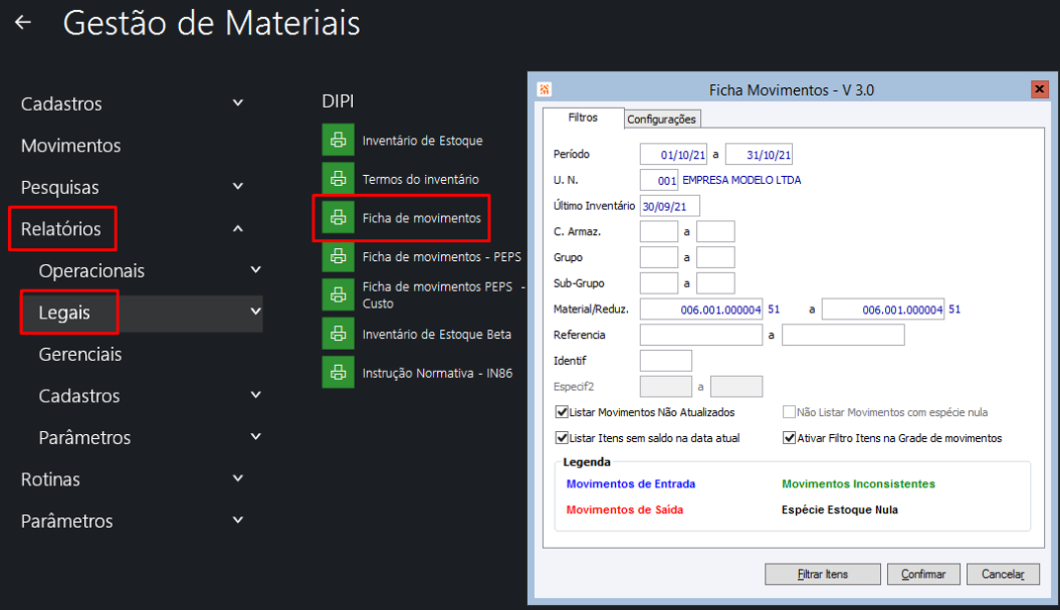The image size is (1060, 610).
Task: Open the Operacionais submenu item
Action: 92,271
